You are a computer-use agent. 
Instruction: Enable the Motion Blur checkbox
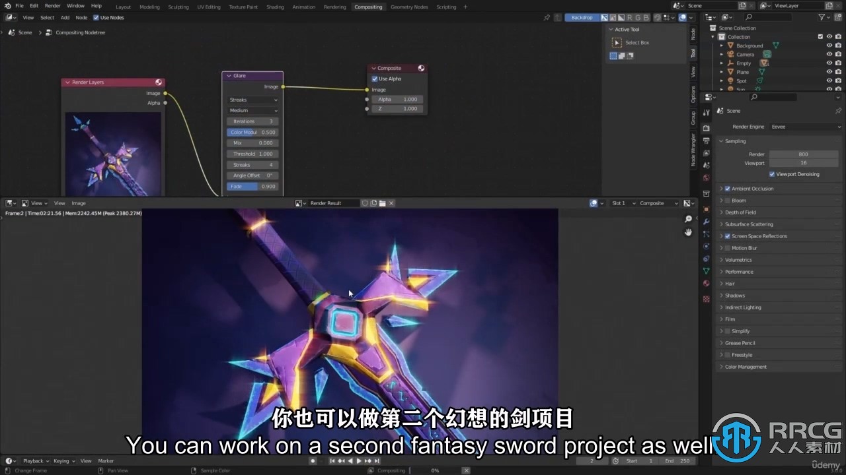(x=728, y=248)
